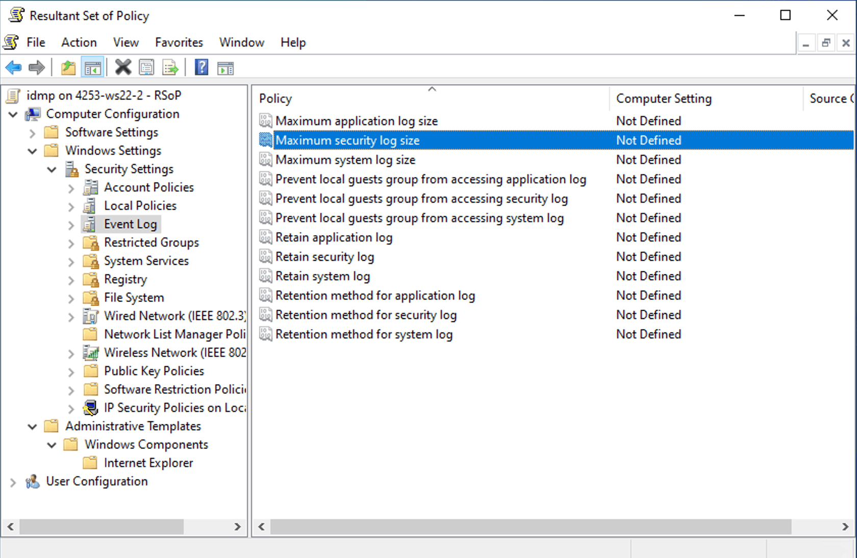Navigate back using the Back arrow icon
857x558 pixels.
[13, 67]
